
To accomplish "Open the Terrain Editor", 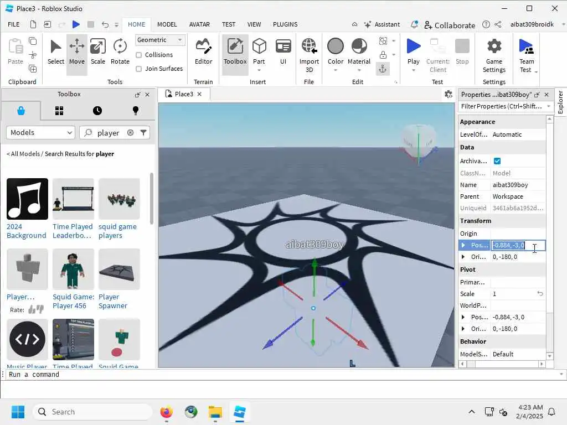I will (203, 53).
